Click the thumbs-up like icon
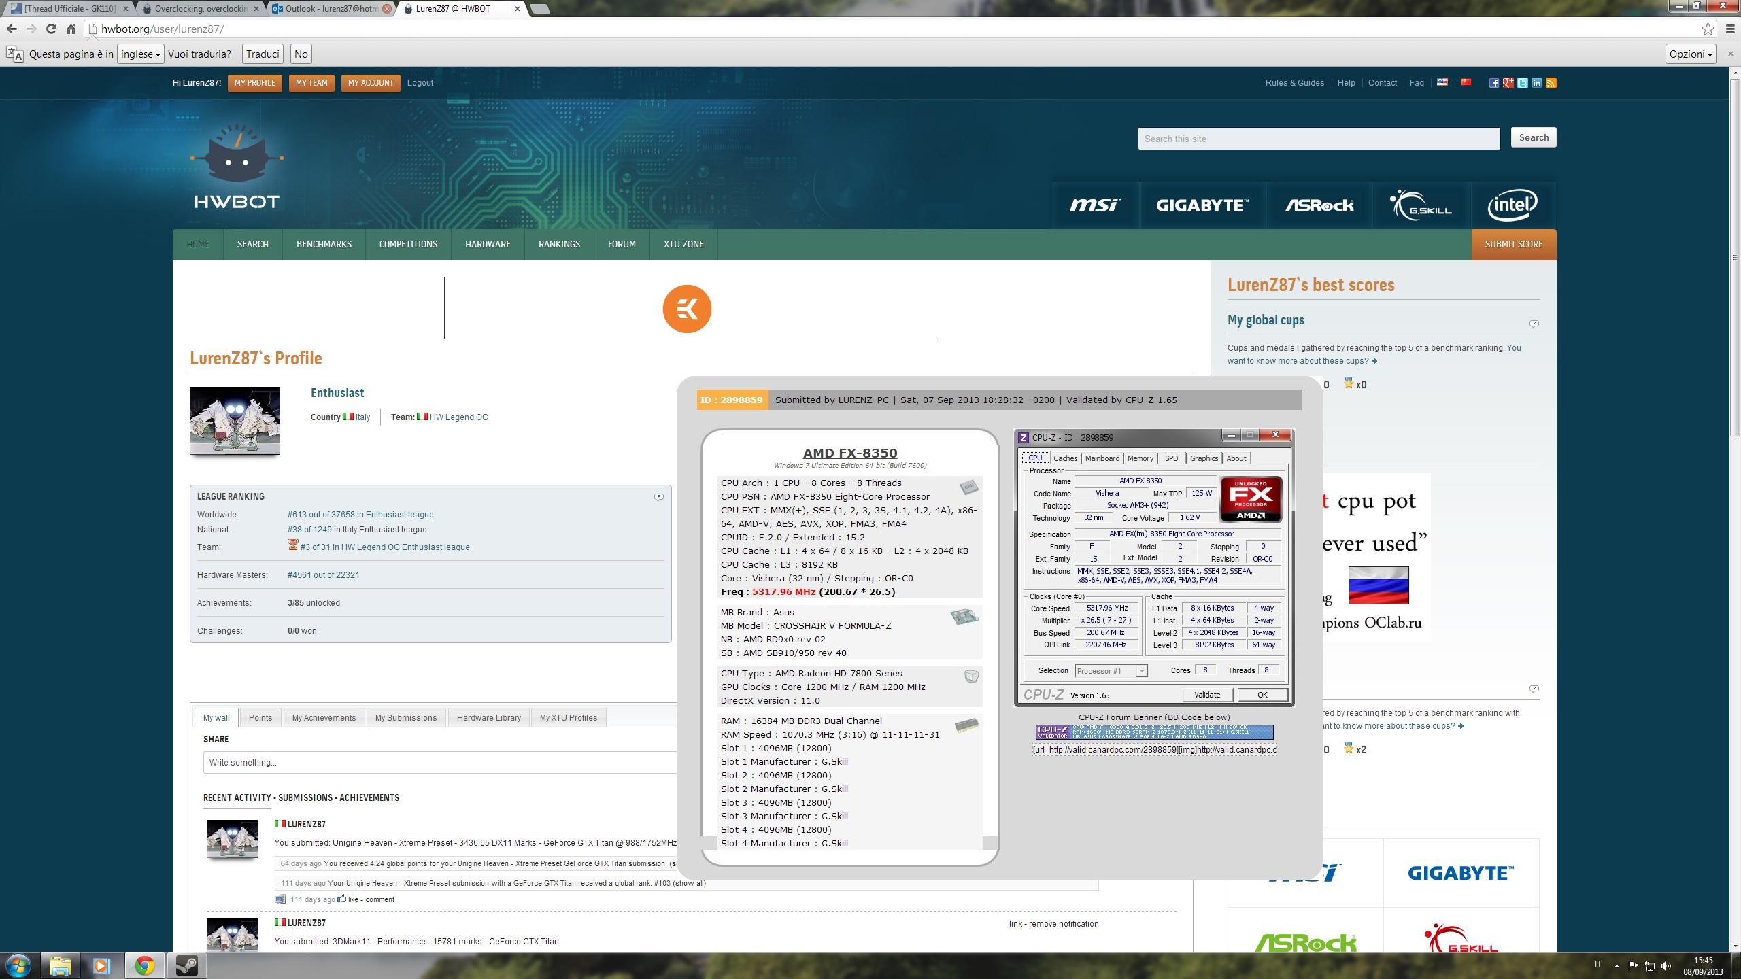 coord(342,899)
